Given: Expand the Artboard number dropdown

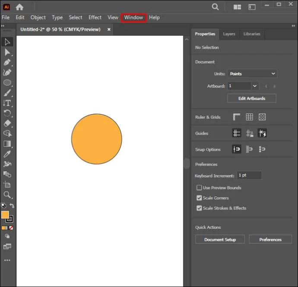Looking at the screenshot, I should tap(255, 86).
